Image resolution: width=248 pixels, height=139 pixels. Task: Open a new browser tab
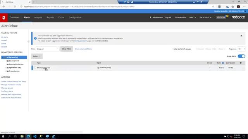(34, 2)
